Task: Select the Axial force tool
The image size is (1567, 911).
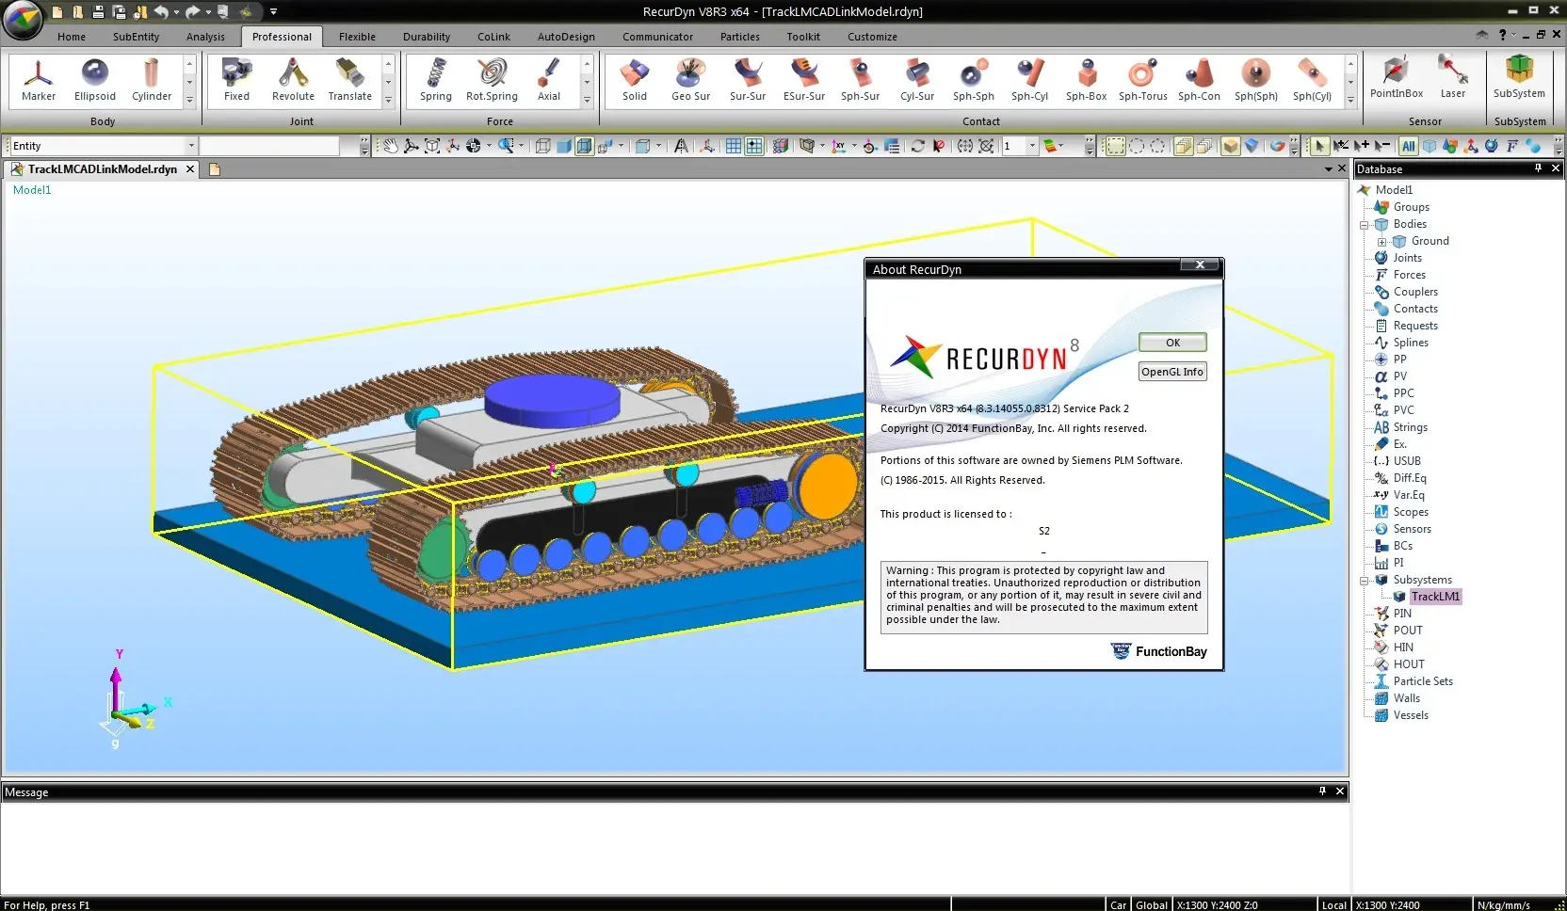Action: pos(549,80)
